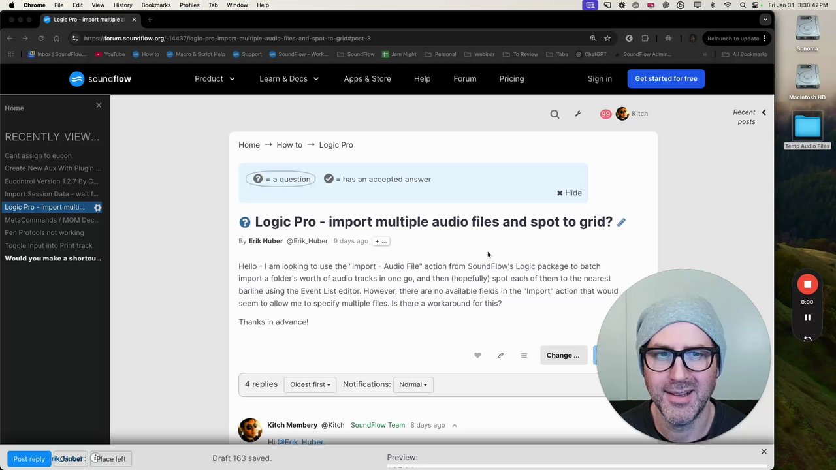The height and width of the screenshot is (470, 836).
Task: Follow the 'How to' breadcrumb link
Action: point(289,145)
